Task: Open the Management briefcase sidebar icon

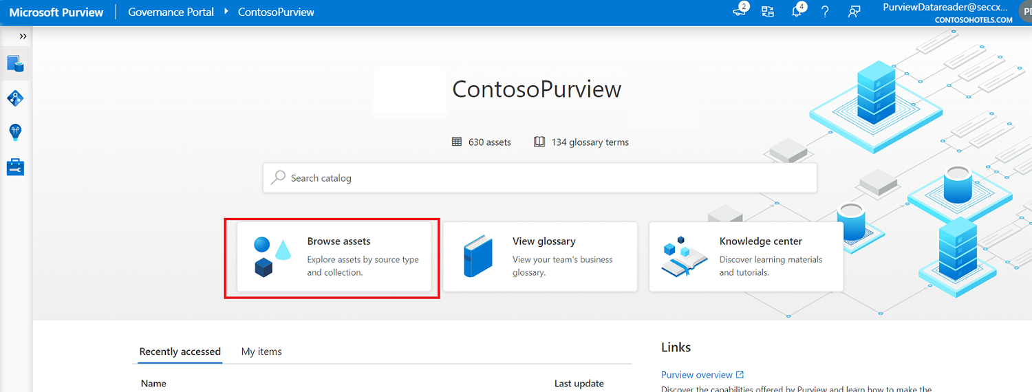Action: pos(15,167)
